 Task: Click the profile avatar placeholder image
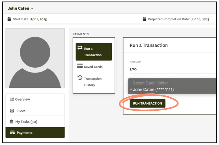35,58
